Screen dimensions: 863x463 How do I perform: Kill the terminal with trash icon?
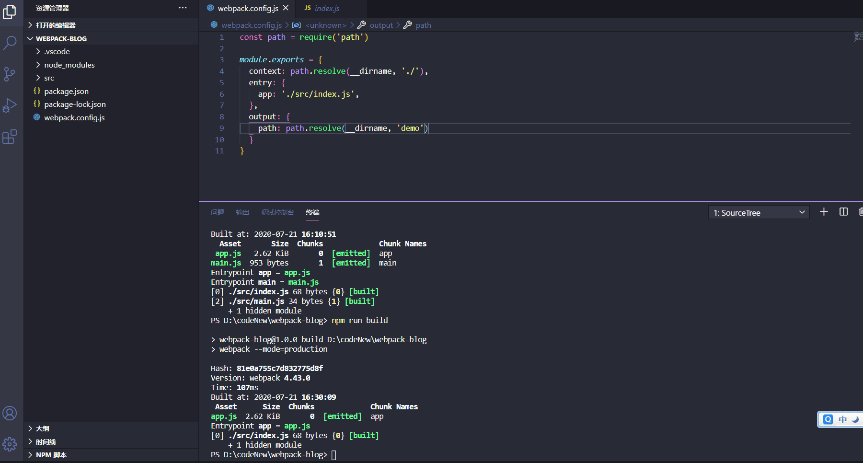[x=860, y=211]
